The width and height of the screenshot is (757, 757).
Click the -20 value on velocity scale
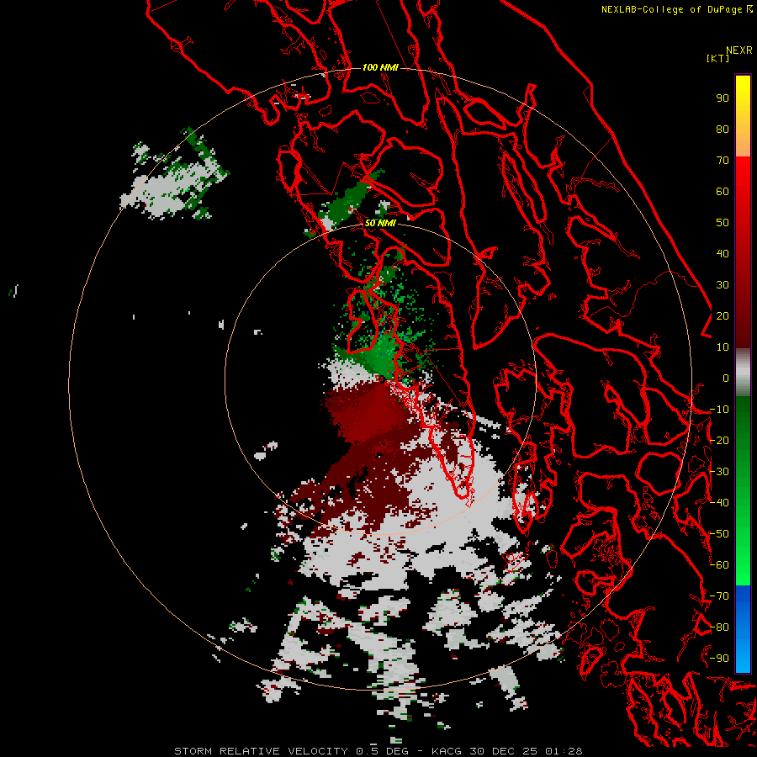tap(719, 441)
